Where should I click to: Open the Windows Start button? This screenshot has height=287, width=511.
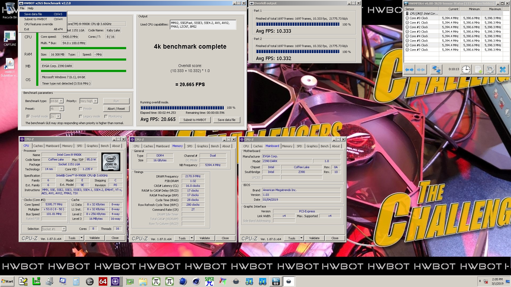pyautogui.click(x=7, y=281)
